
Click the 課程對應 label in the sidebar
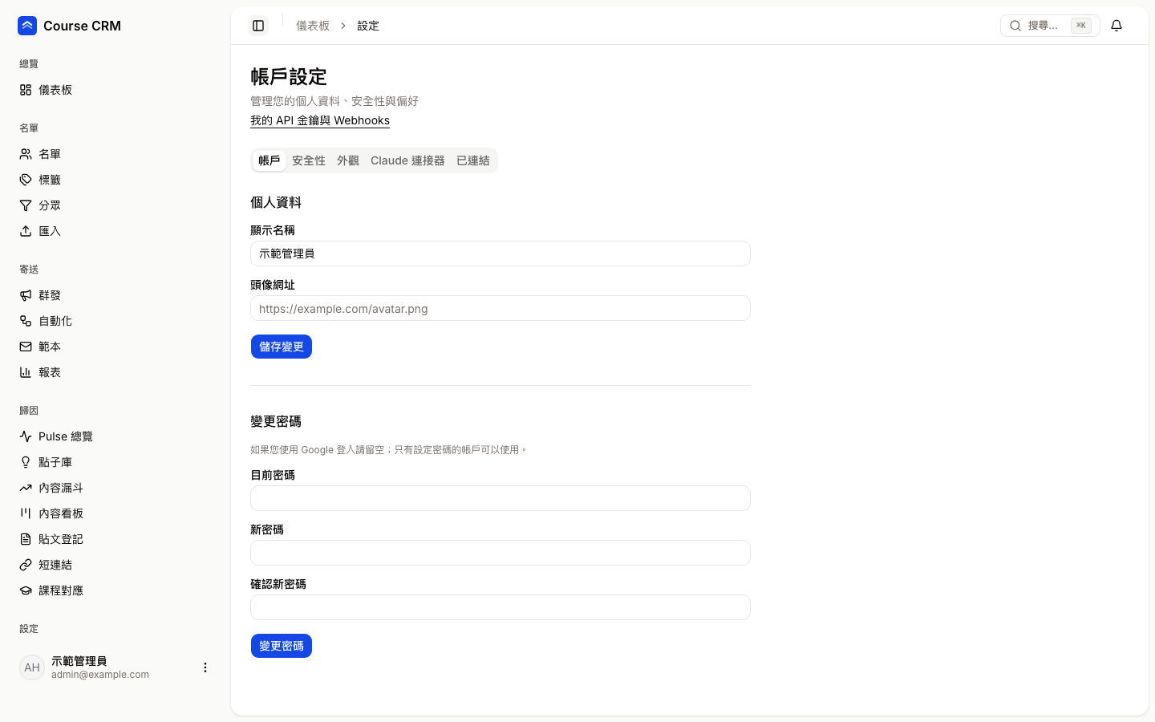click(61, 590)
